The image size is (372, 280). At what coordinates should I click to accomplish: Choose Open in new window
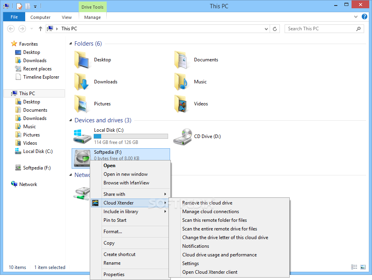click(x=130, y=174)
